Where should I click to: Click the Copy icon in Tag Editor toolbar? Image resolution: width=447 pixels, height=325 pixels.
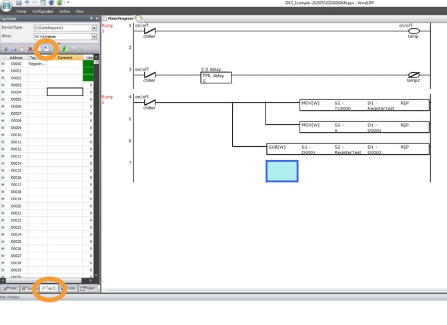[x=14, y=49]
